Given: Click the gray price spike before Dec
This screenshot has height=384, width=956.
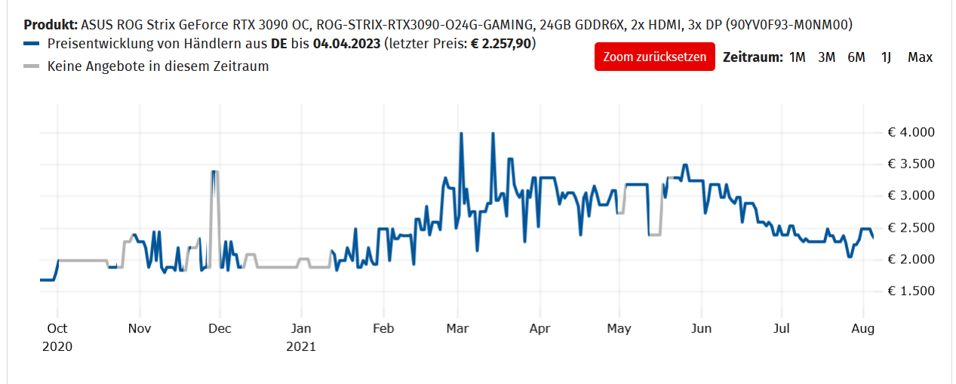Looking at the screenshot, I should pos(215,219).
